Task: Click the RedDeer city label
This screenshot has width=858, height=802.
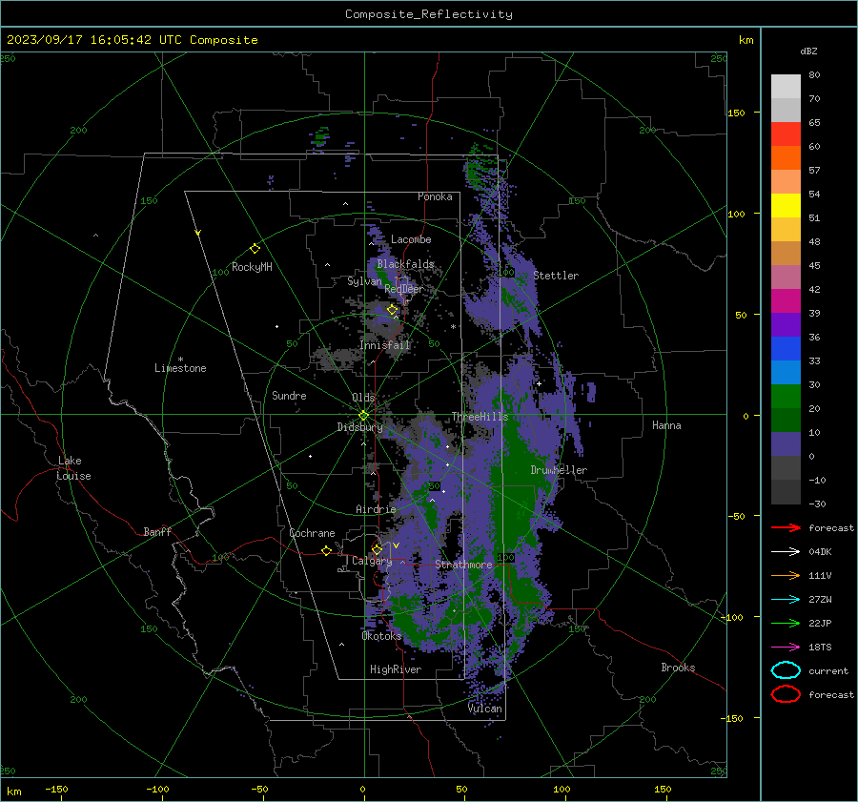Action: pos(404,289)
